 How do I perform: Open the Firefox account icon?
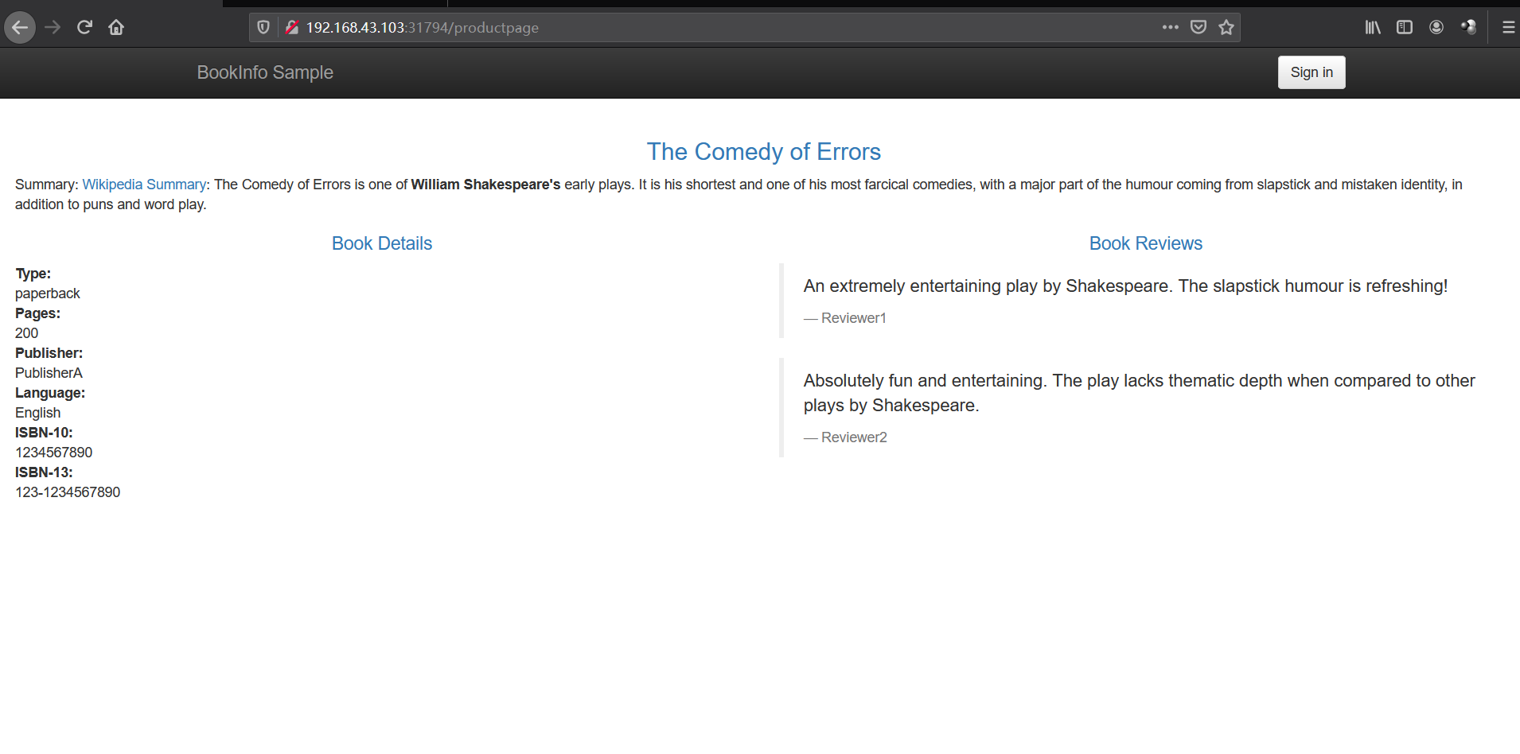point(1436,28)
